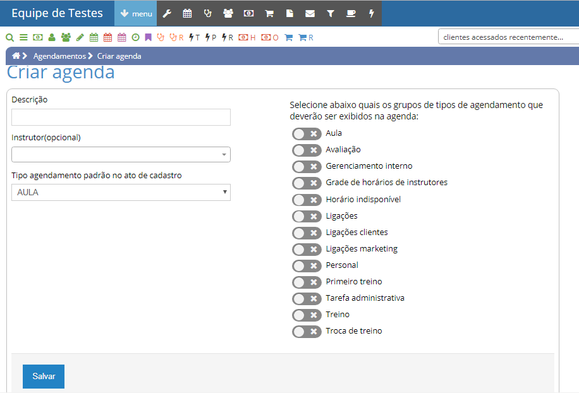Click the Descrição text field
579x393 pixels.
click(x=121, y=118)
